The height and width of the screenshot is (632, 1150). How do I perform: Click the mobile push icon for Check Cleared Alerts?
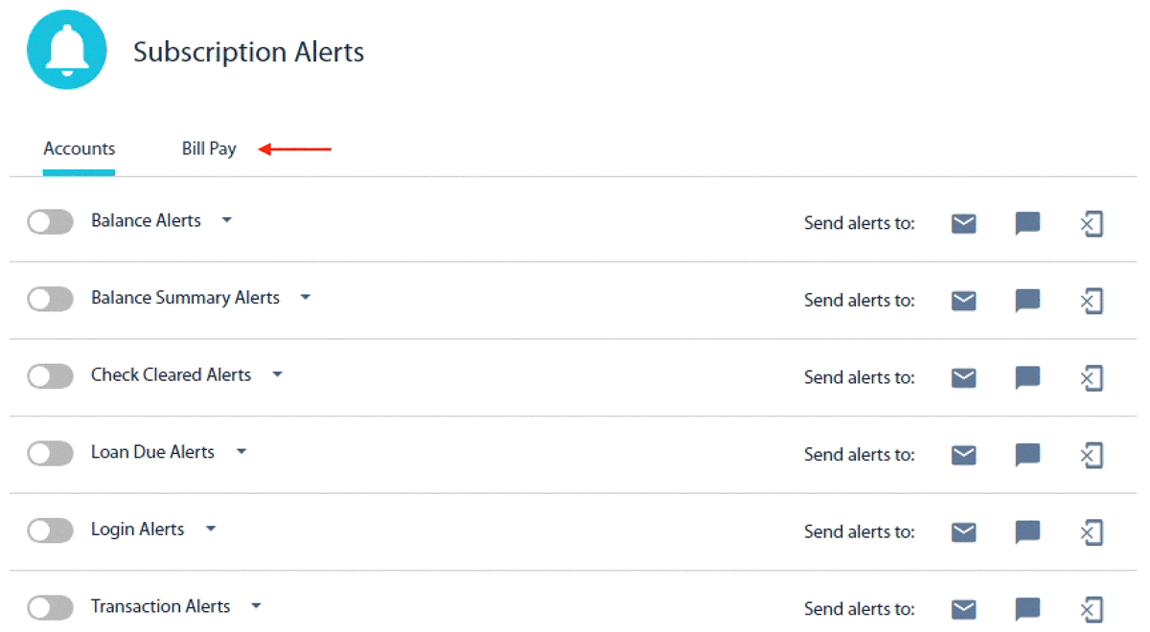pos(1091,377)
